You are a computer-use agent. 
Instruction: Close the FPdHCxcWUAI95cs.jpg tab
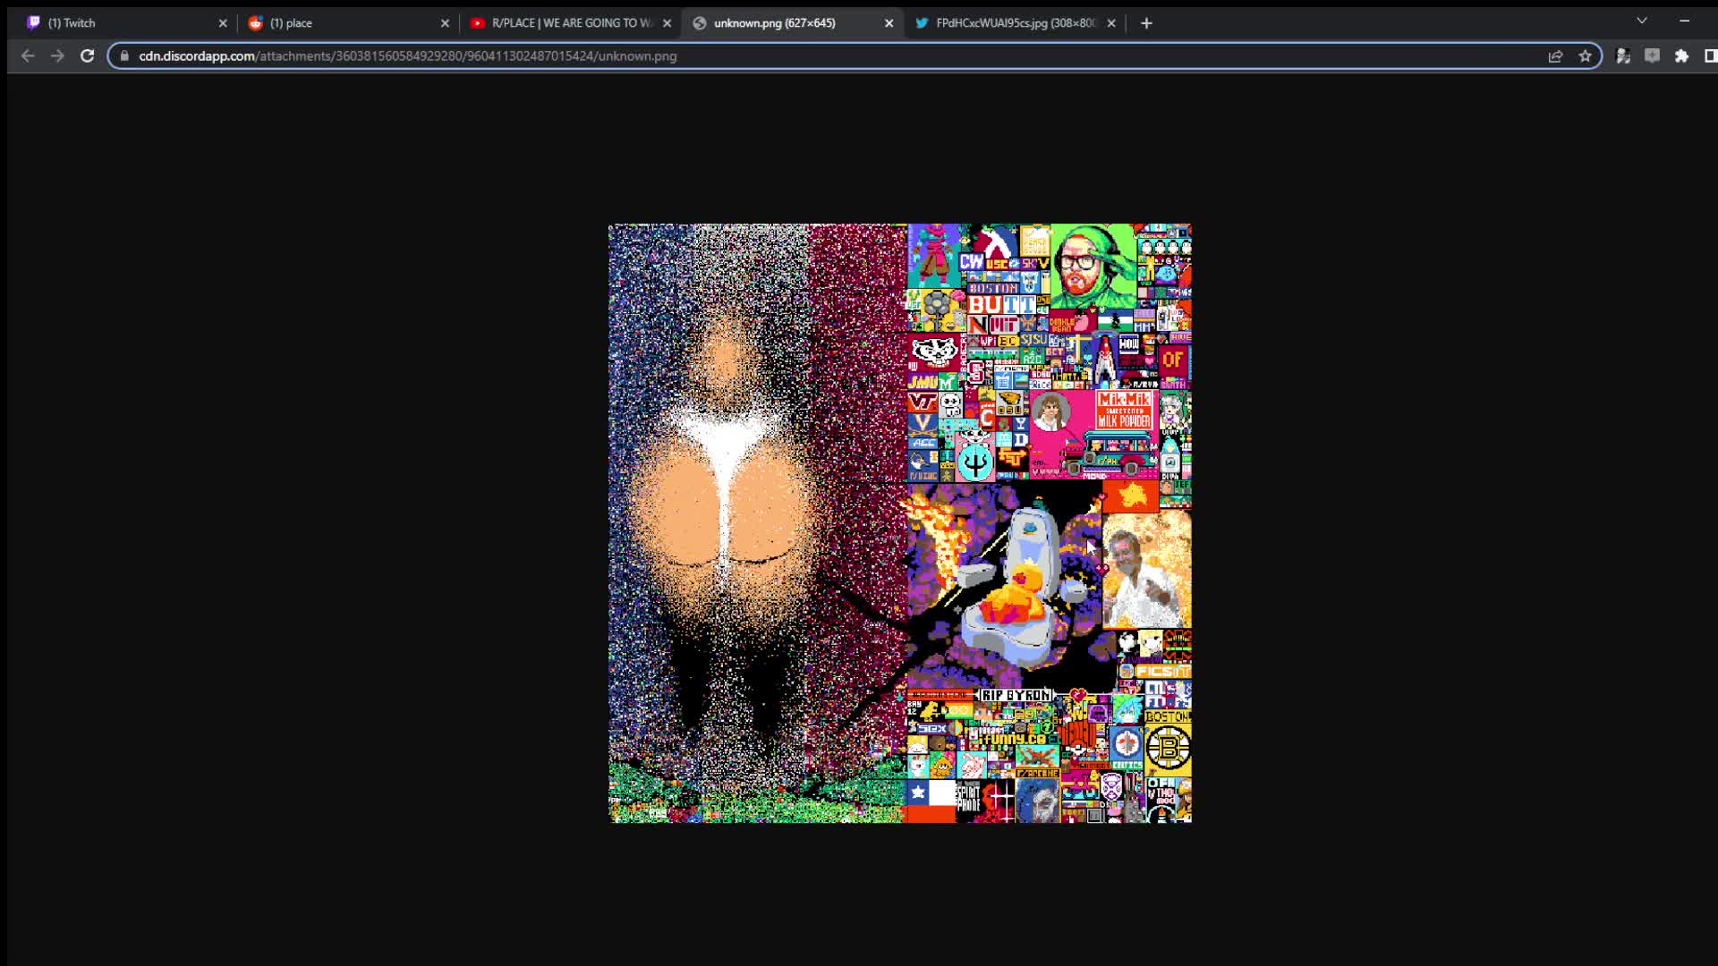click(1111, 23)
